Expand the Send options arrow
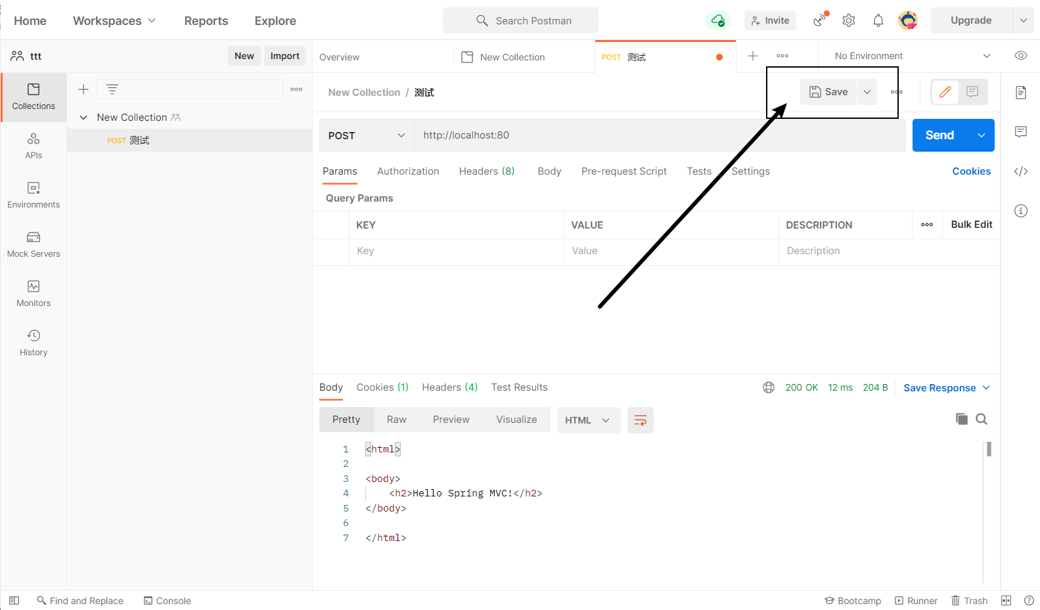 (982, 135)
